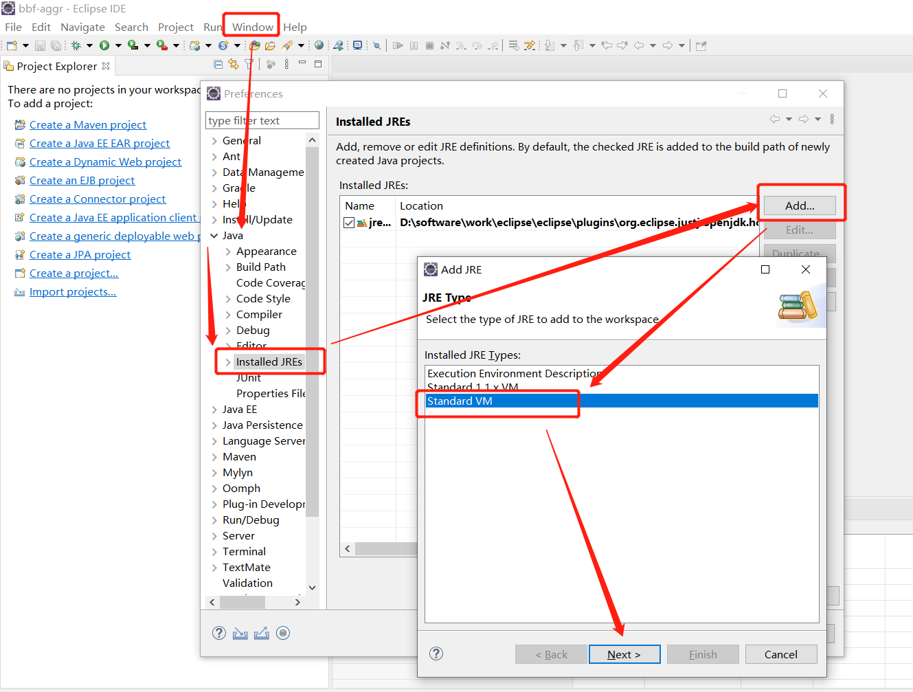Image resolution: width=913 pixels, height=692 pixels.
Task: Click the Project Explorer filter icon
Action: (x=249, y=64)
